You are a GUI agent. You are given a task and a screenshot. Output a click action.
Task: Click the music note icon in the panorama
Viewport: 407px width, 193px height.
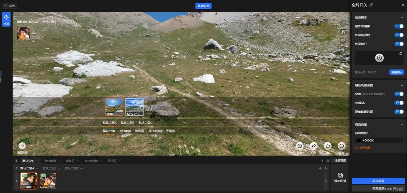point(343,32)
